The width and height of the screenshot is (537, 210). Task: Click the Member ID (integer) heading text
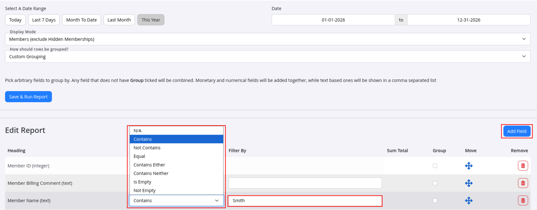point(28,166)
